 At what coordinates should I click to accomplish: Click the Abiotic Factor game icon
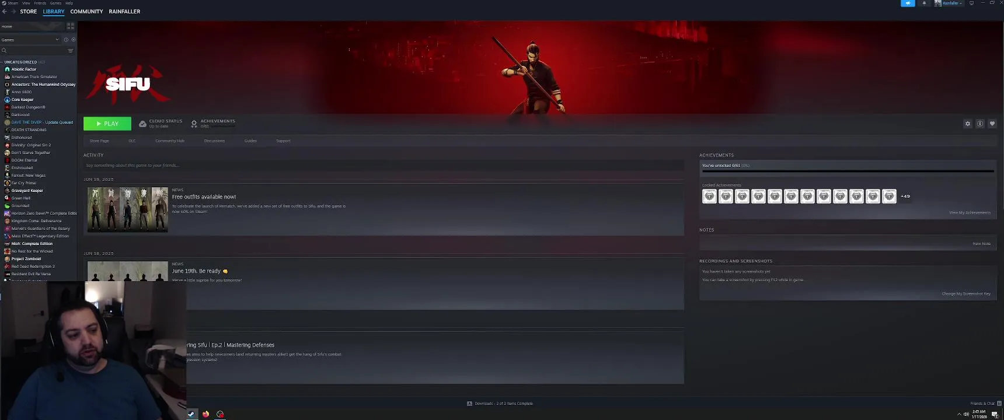pyautogui.click(x=7, y=69)
